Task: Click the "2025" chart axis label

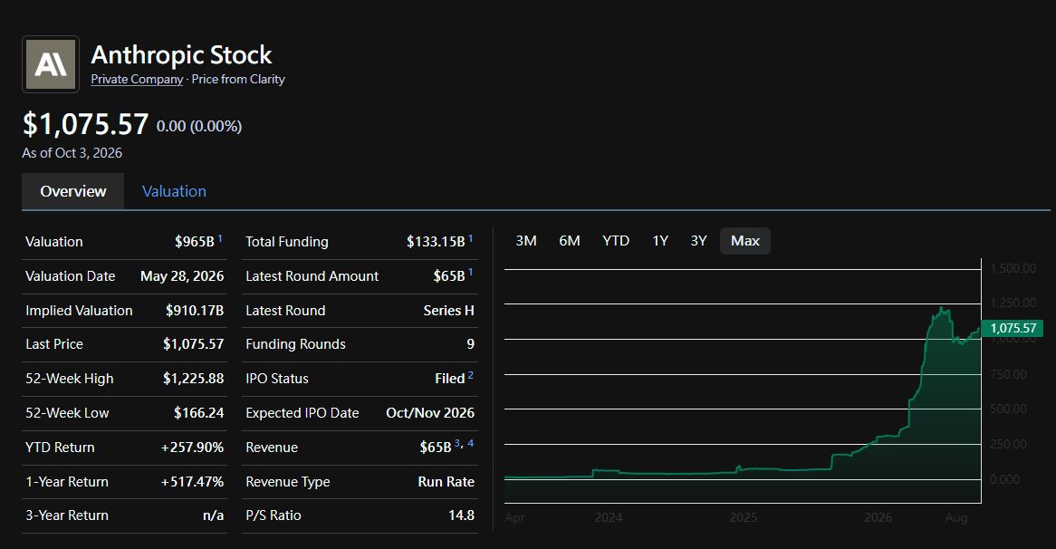Action: coord(744,517)
